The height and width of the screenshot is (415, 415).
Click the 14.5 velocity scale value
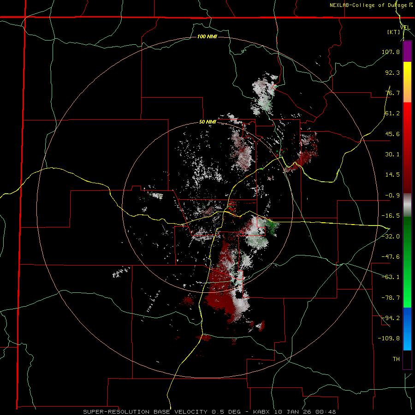[392, 175]
